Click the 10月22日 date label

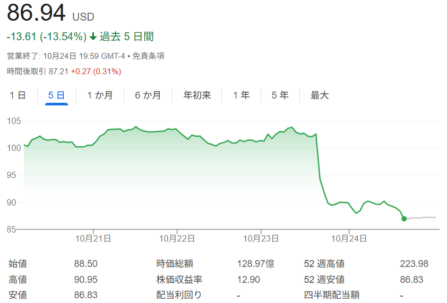point(176,238)
